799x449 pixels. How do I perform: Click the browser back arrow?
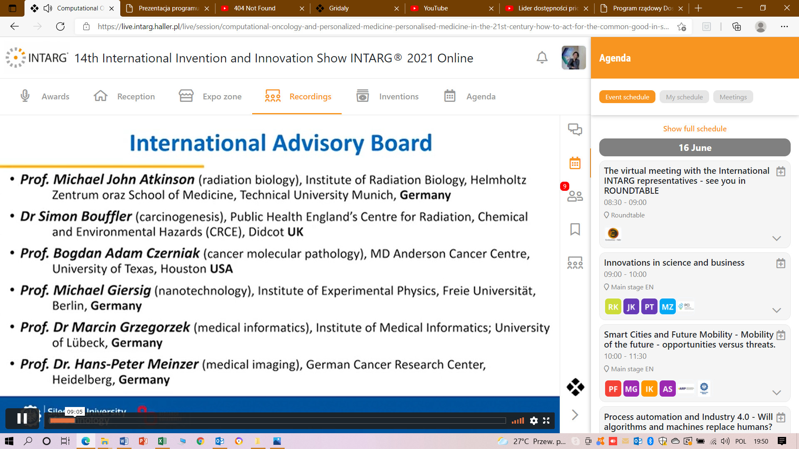pos(15,27)
